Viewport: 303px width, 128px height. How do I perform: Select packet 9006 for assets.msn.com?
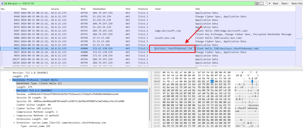(x=89, y=38)
